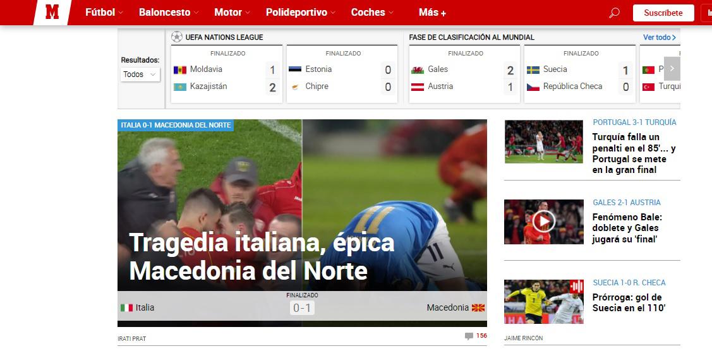Open the Ver todo link

pyautogui.click(x=660, y=37)
